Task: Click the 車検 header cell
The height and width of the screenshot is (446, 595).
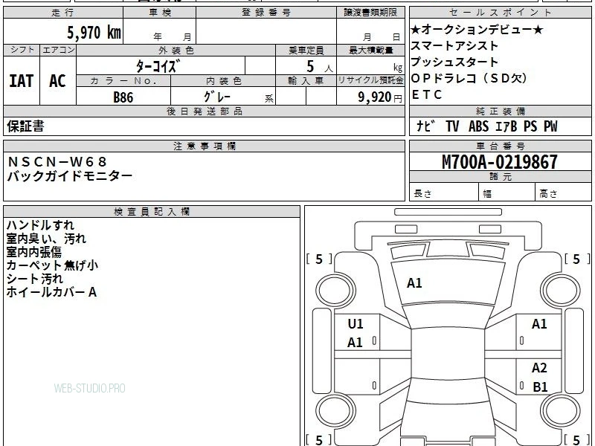Action: pyautogui.click(x=160, y=13)
